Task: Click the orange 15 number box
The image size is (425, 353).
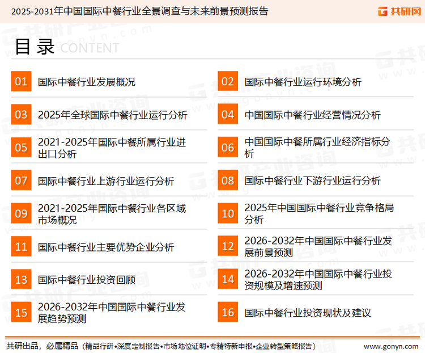Action: click(x=21, y=312)
